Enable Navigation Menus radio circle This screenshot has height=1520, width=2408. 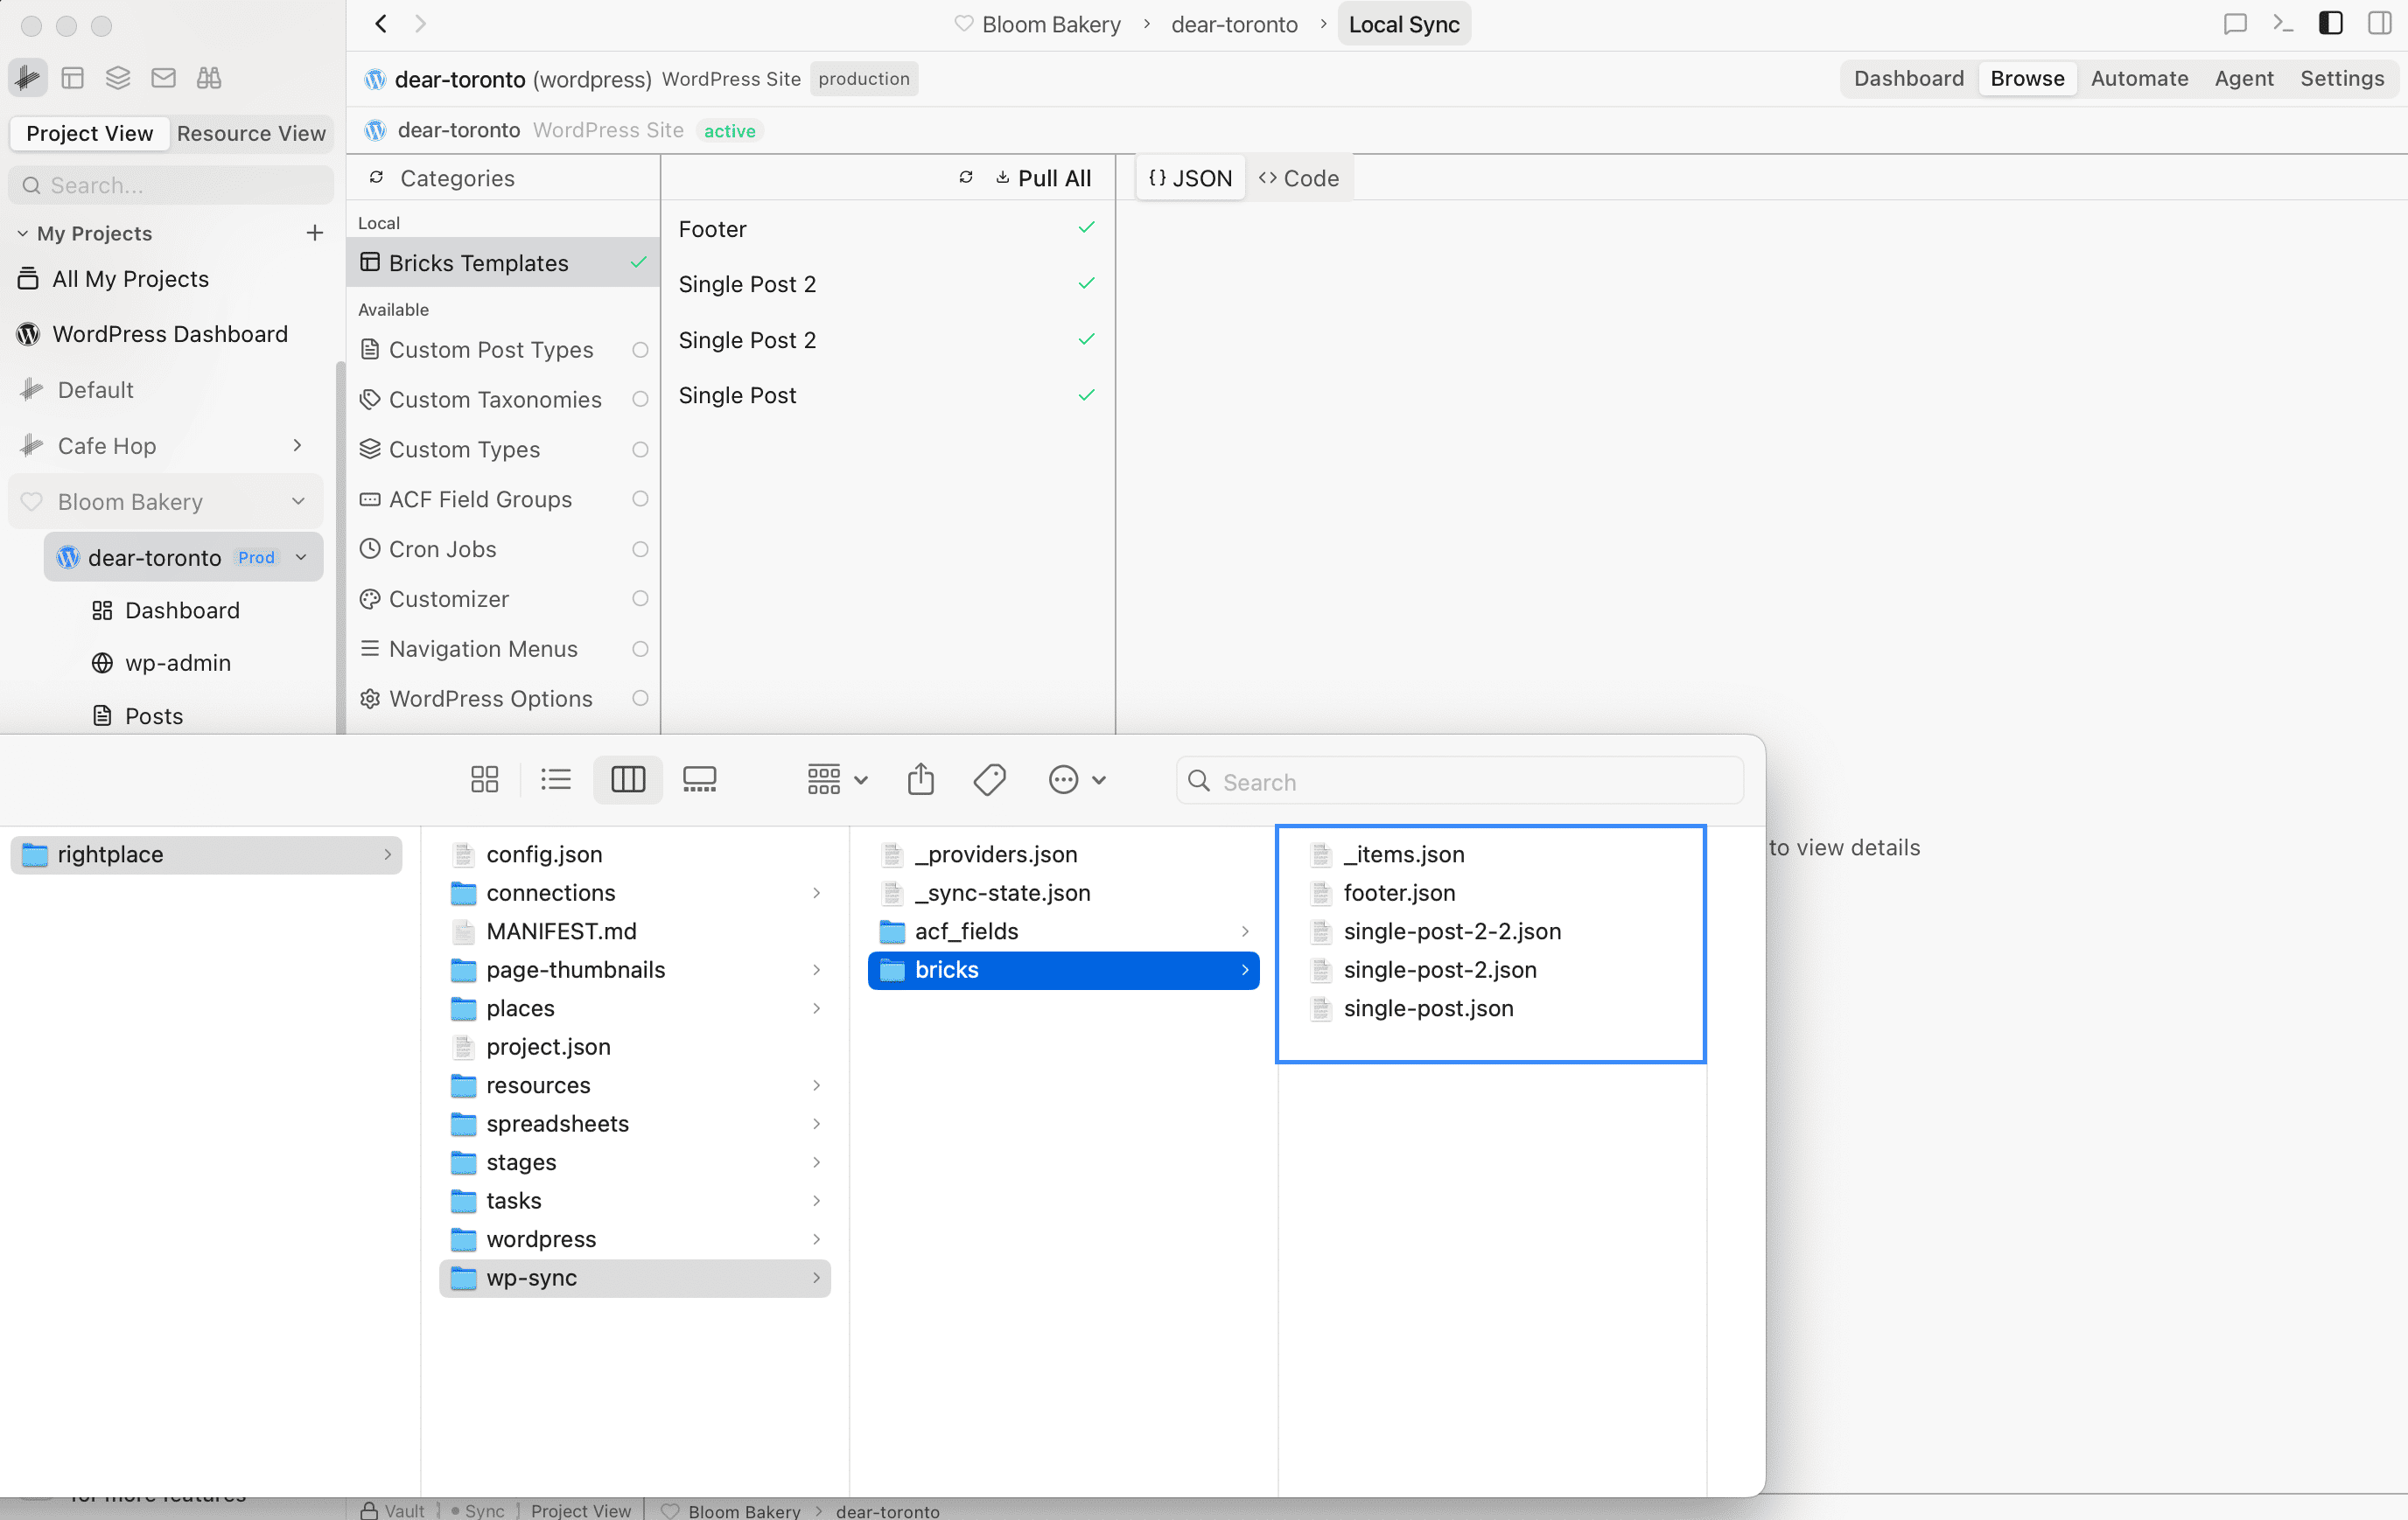pos(640,649)
